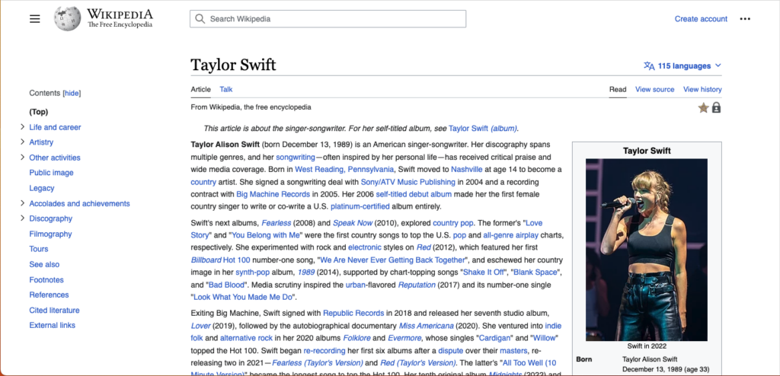Open the Miss Americana link
Screen dimensions: 780x376
427,326
